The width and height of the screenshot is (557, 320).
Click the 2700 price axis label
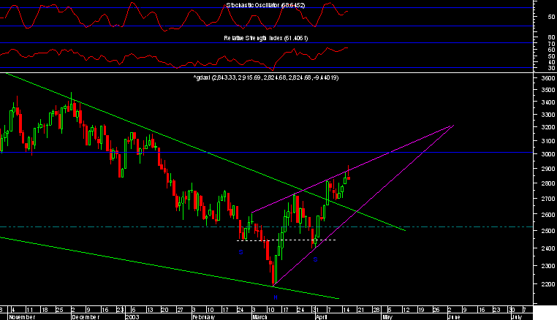point(548,199)
